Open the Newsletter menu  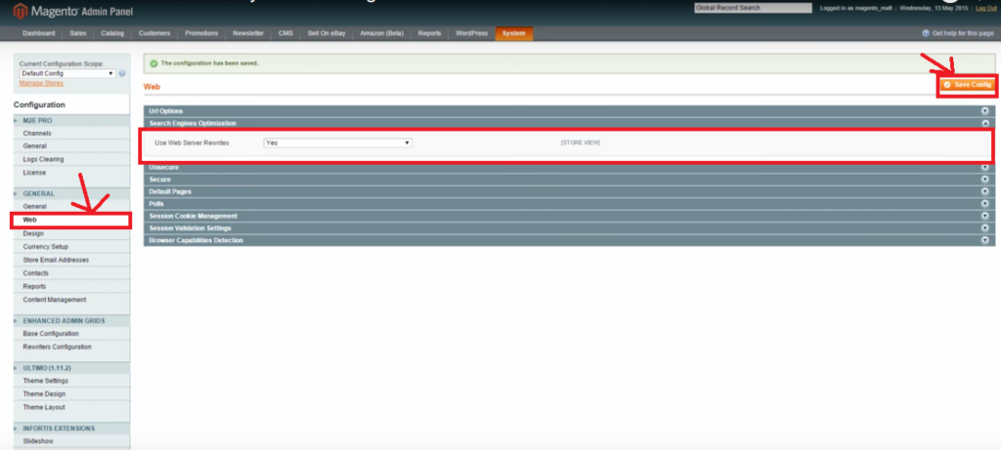tap(248, 33)
